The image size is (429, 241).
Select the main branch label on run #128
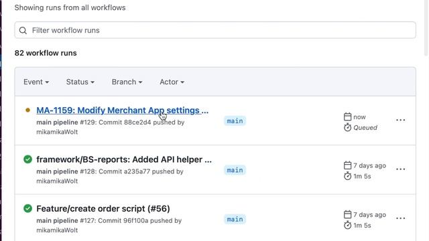235,170
